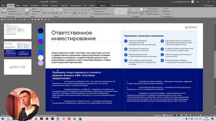Image resolution: width=216 pixels, height=121 pixels.
Task: Click the Arrange (Упорядочить) icon
Action: [134, 10]
